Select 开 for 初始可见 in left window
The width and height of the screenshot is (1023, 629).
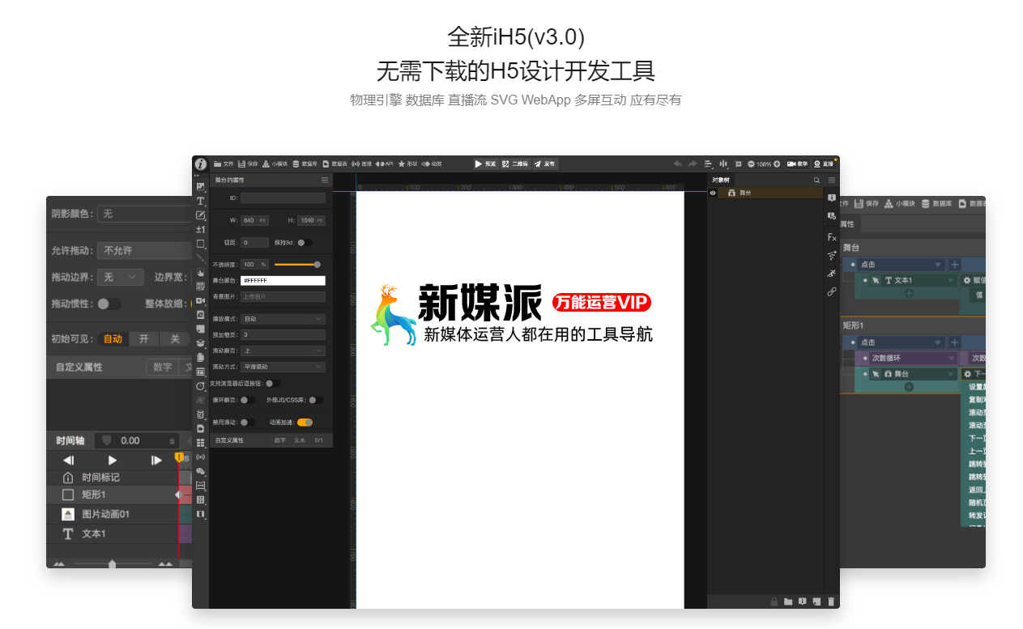pyautogui.click(x=143, y=339)
